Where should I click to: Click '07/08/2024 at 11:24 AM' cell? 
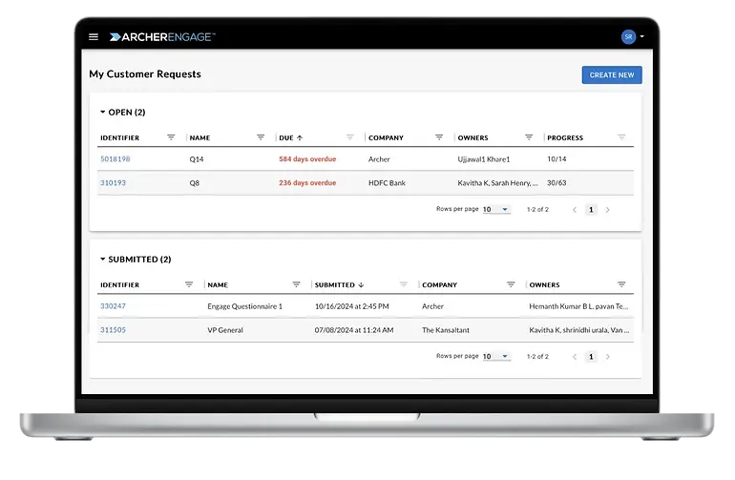[354, 330]
